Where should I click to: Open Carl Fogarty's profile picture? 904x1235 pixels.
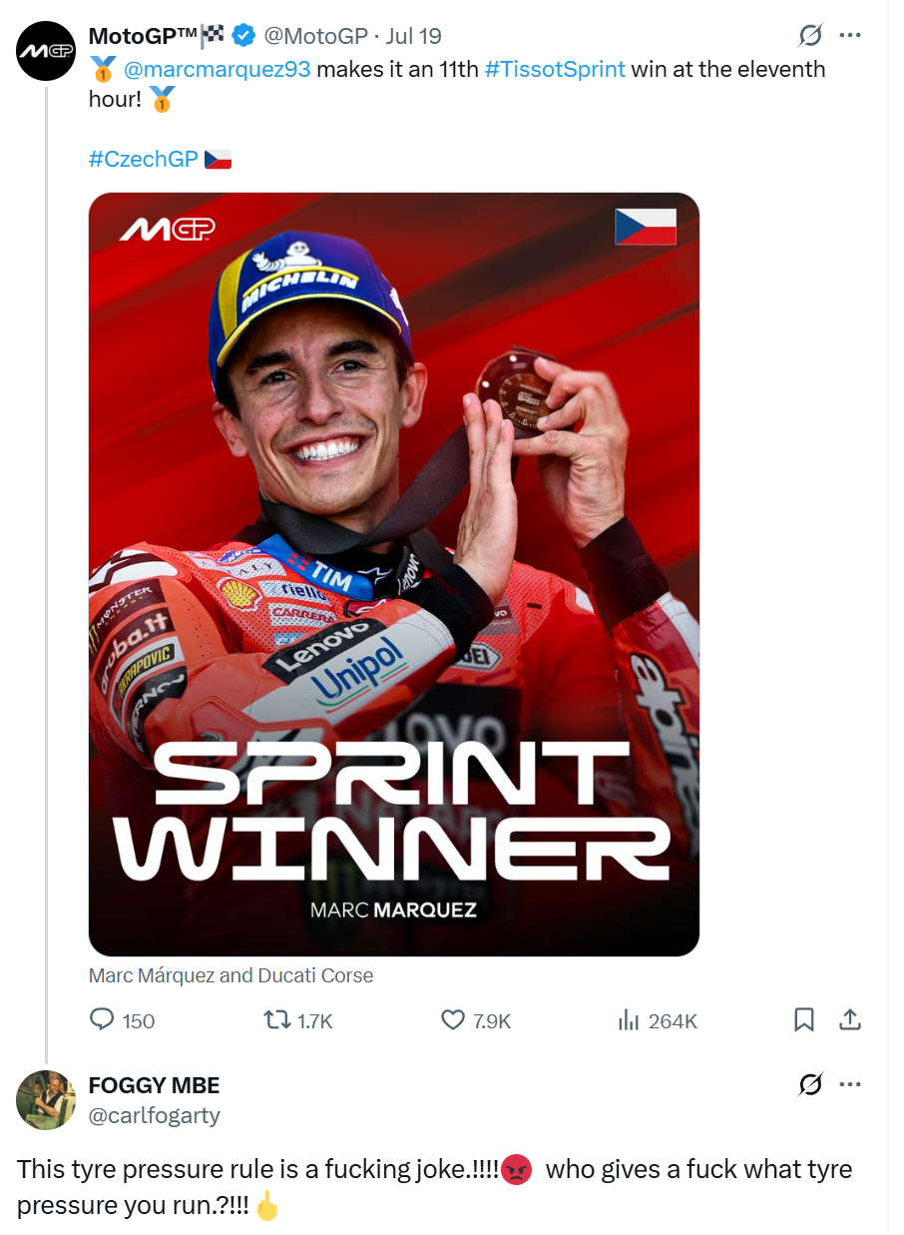(x=46, y=1099)
